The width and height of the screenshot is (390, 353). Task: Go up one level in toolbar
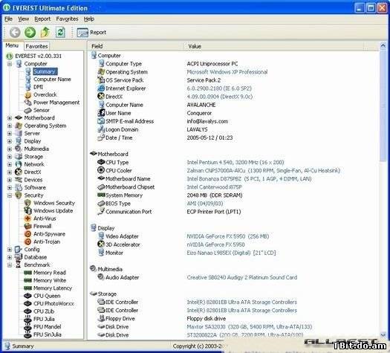click(45, 33)
